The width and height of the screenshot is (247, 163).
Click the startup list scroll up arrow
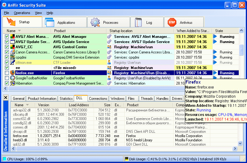coord(241,31)
